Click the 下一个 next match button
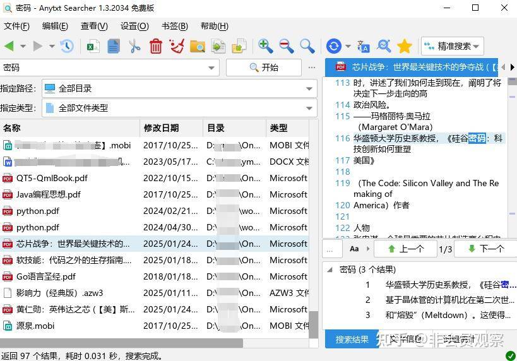Viewport: 517px width, 361px height. (485, 249)
